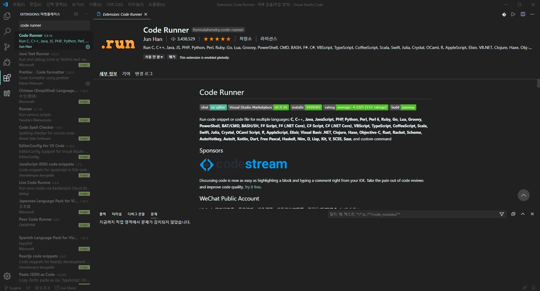Select the Problems panel tab

pos(154,214)
